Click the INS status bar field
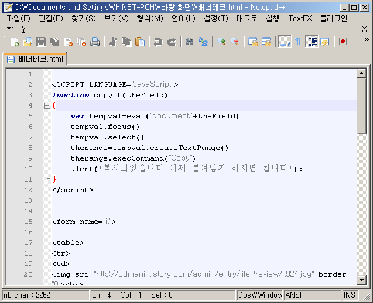Viewport: 373px width, 303px height. coord(349,295)
